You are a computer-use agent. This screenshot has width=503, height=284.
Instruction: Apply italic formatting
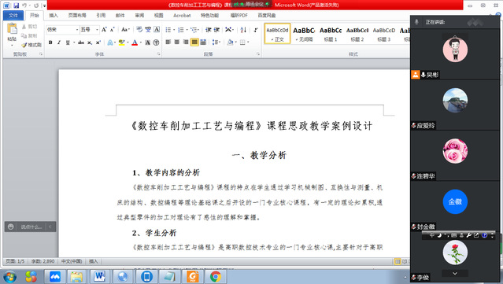tap(59, 42)
